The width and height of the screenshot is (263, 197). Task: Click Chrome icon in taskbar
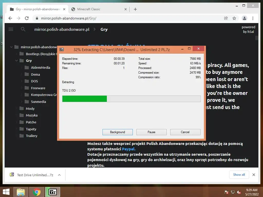(x=37, y=192)
